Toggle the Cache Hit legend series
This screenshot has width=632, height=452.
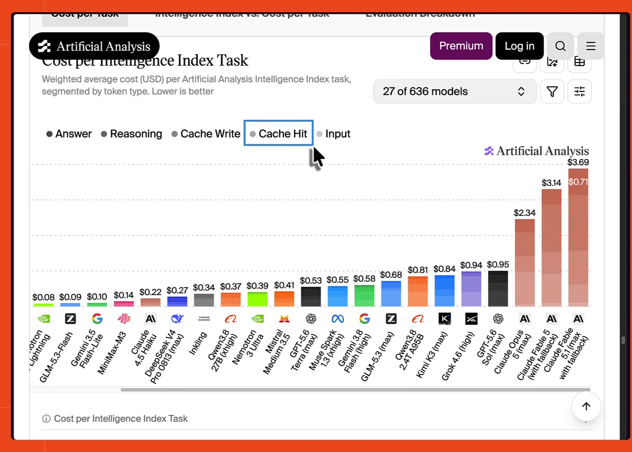pos(278,134)
